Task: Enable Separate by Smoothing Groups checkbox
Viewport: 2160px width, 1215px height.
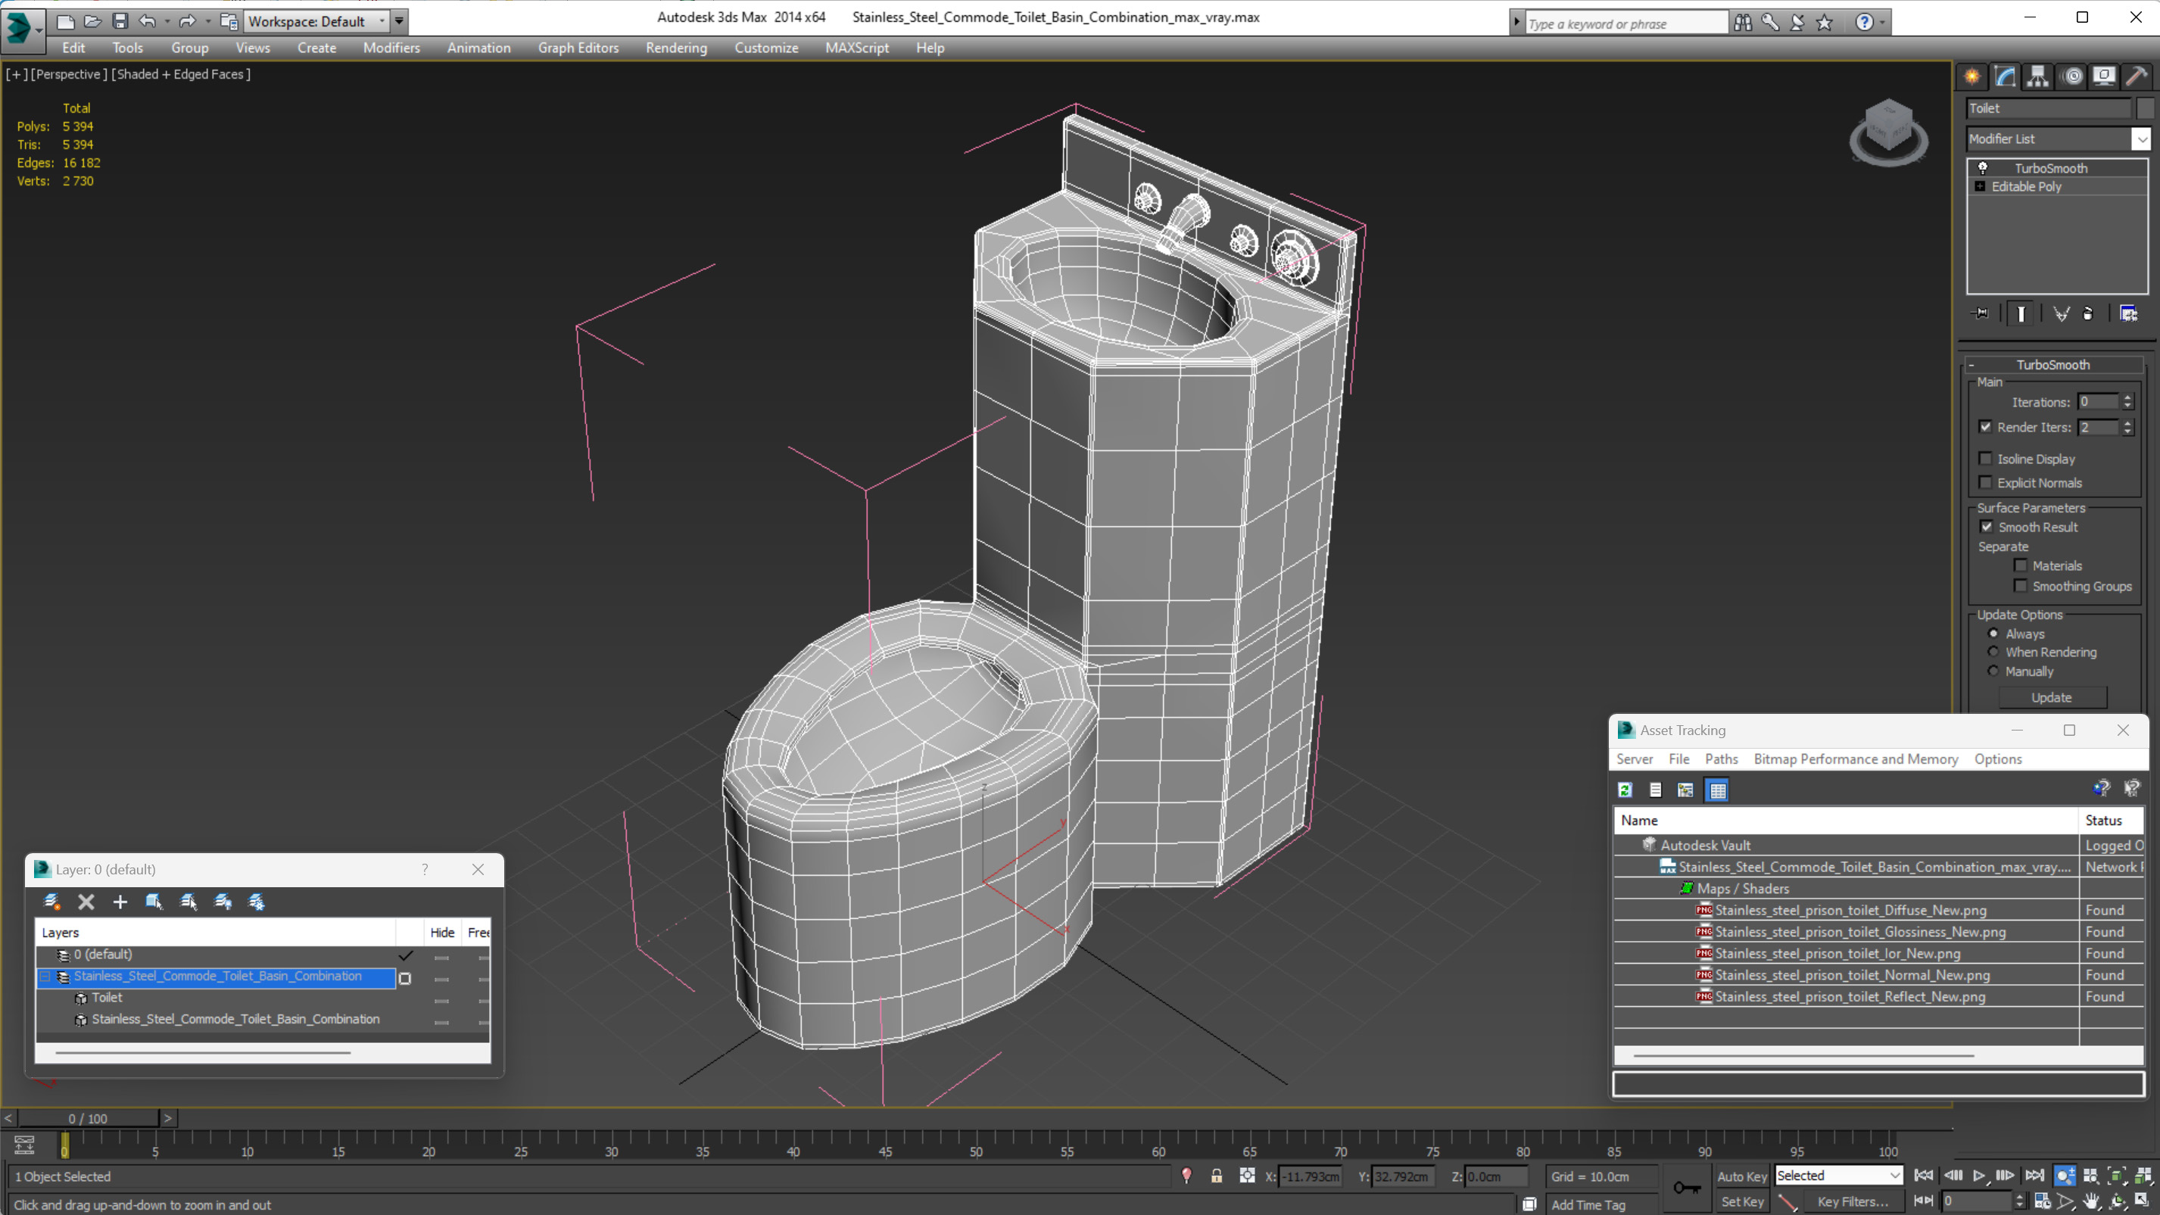Action: click(x=2020, y=586)
